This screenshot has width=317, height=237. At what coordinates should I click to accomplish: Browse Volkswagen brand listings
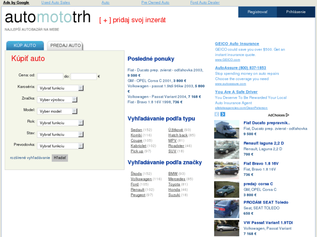point(141,179)
